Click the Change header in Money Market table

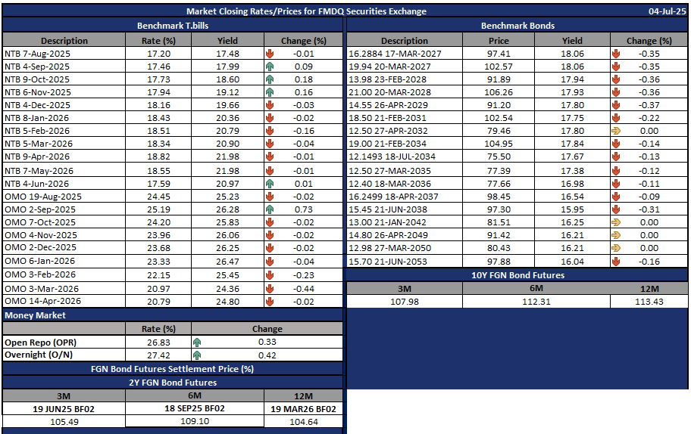(267, 328)
